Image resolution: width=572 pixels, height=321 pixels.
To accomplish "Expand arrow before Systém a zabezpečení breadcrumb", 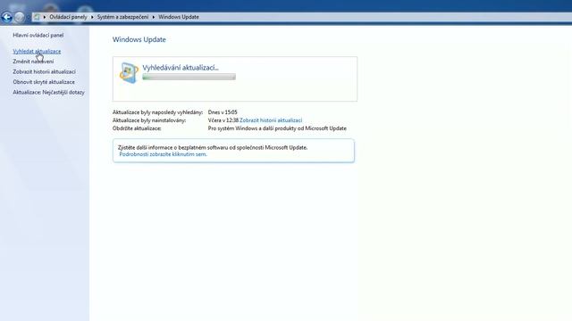I will (x=92, y=17).
